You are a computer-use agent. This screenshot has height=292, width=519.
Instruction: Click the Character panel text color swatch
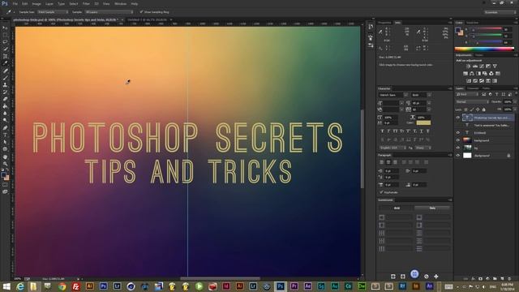click(x=423, y=122)
